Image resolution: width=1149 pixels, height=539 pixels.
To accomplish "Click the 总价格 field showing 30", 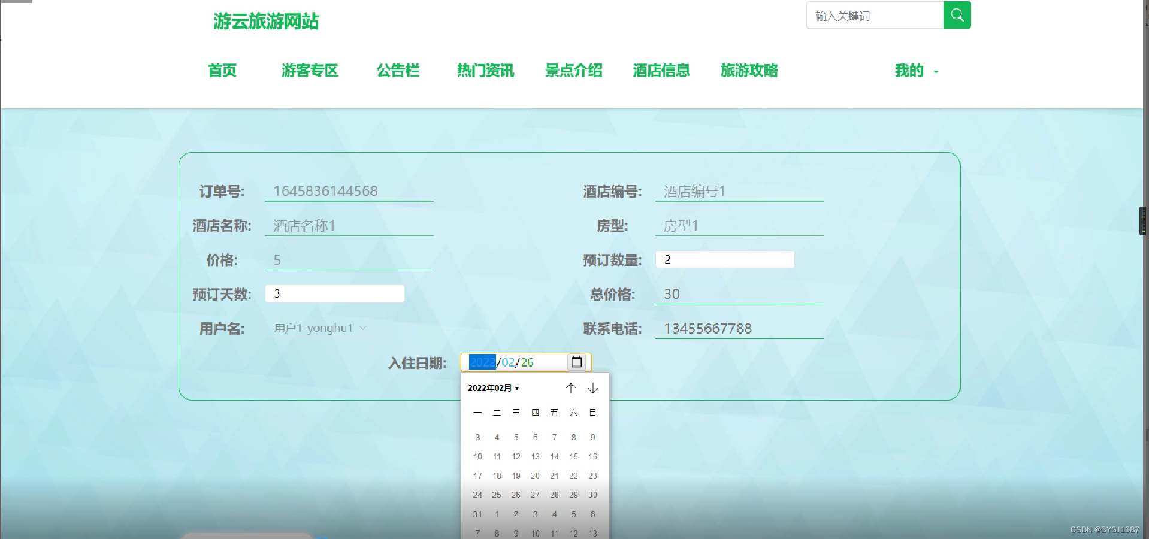I will pyautogui.click(x=740, y=294).
